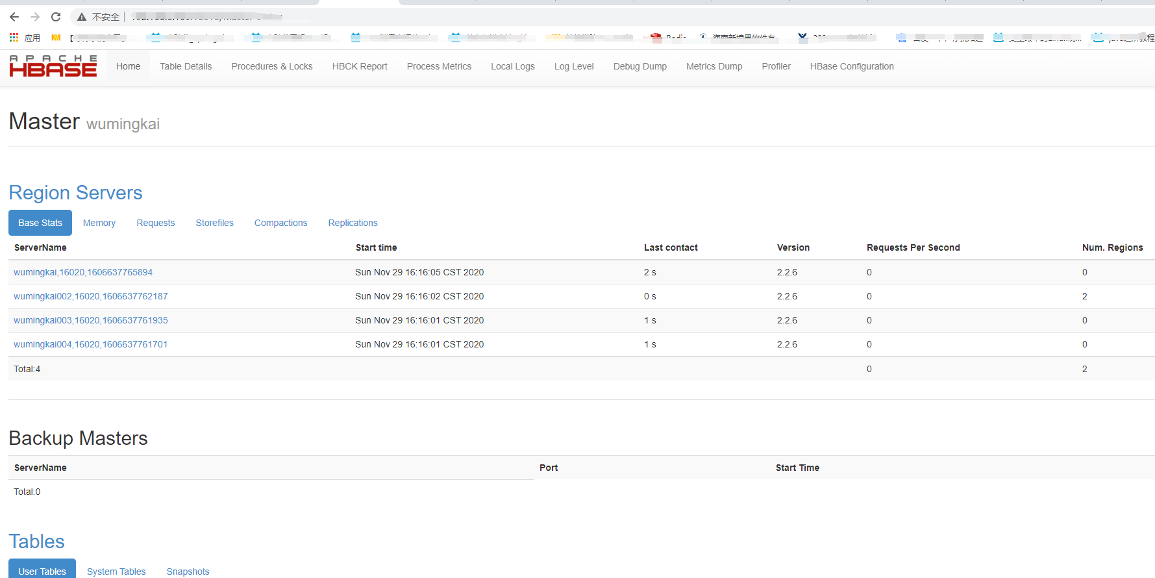Open Process Metrics in the navbar
Image resolution: width=1155 pixels, height=578 pixels.
click(x=439, y=66)
